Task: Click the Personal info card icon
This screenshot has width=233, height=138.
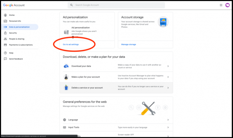Action: click(x=5, y=21)
